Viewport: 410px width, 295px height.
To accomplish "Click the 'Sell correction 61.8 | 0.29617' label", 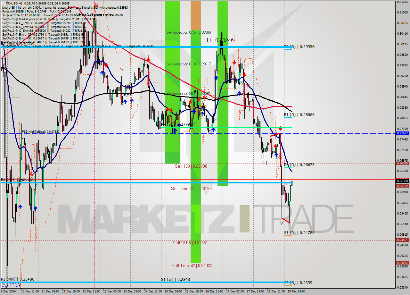I will coord(189,64).
